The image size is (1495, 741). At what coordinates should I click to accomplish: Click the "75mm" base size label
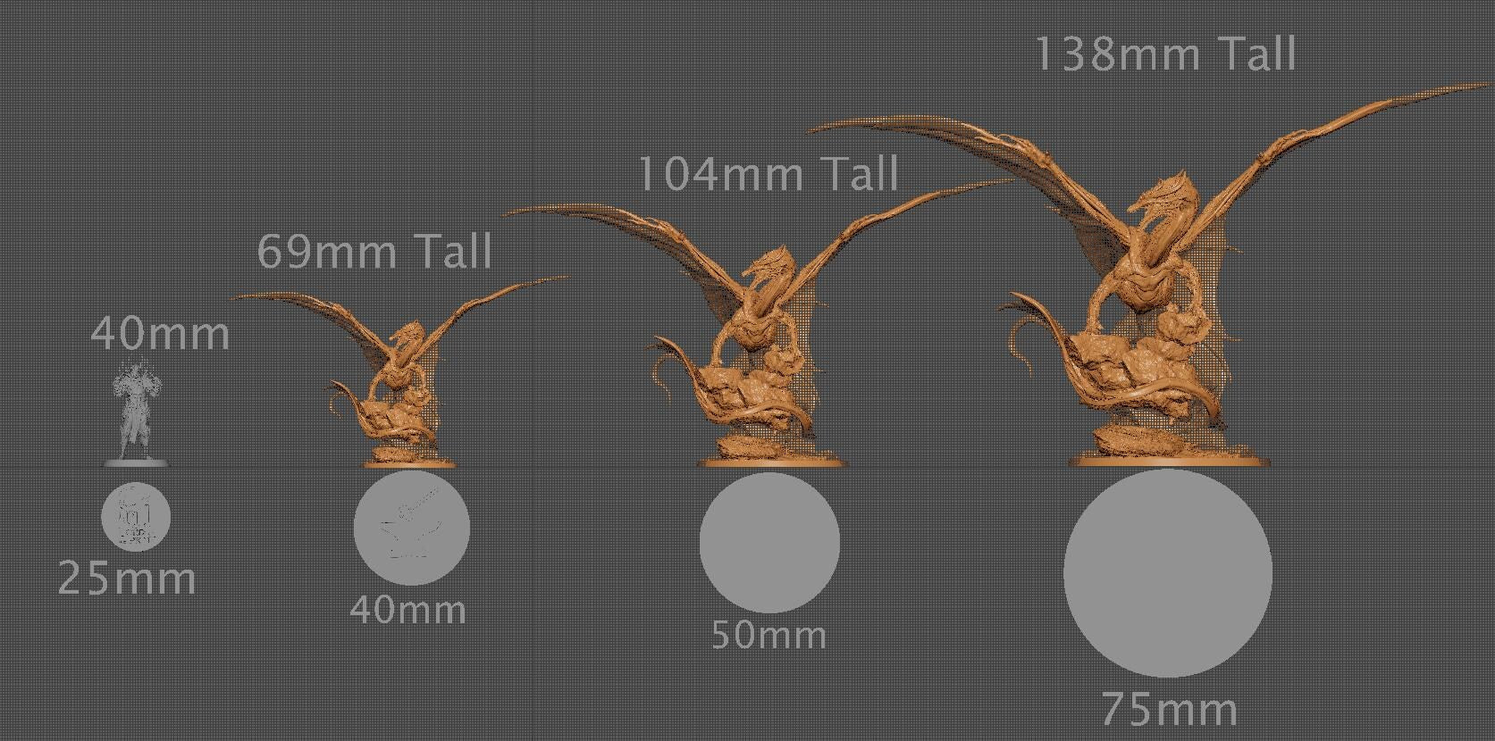[x=1169, y=710]
